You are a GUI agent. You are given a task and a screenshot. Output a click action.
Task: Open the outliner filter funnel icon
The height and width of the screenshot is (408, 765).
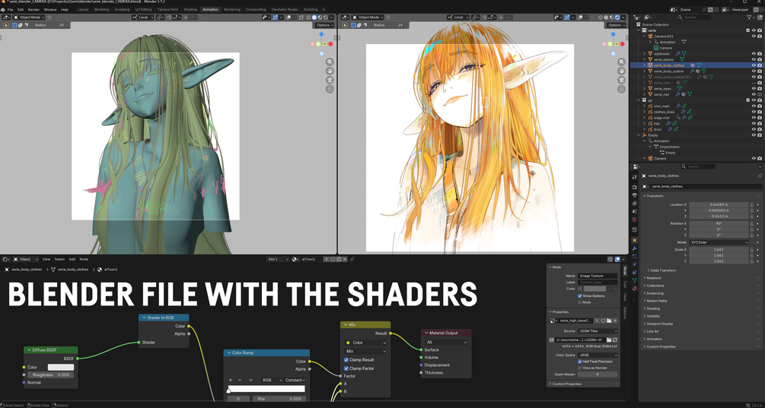[750, 17]
